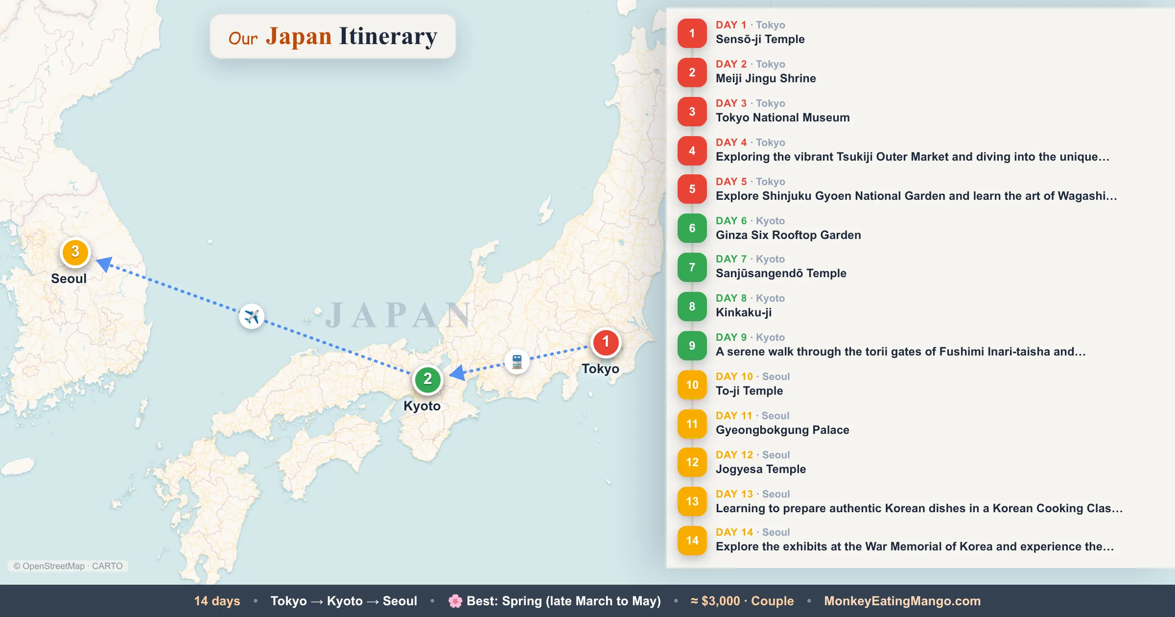The height and width of the screenshot is (617, 1175).
Task: Open the Tsukiji Outer Market description
Action: [x=913, y=157]
